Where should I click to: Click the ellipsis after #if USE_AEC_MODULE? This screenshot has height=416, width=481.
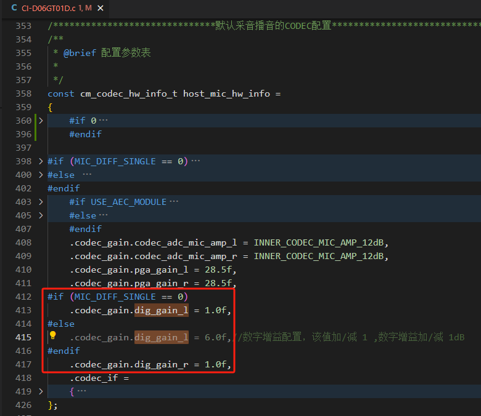coord(174,202)
